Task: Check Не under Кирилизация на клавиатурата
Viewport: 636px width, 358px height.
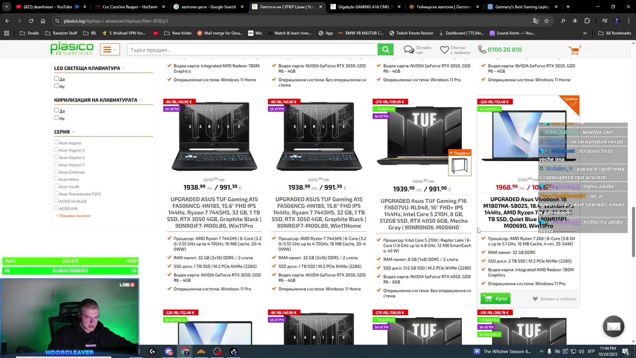Action: (57, 118)
